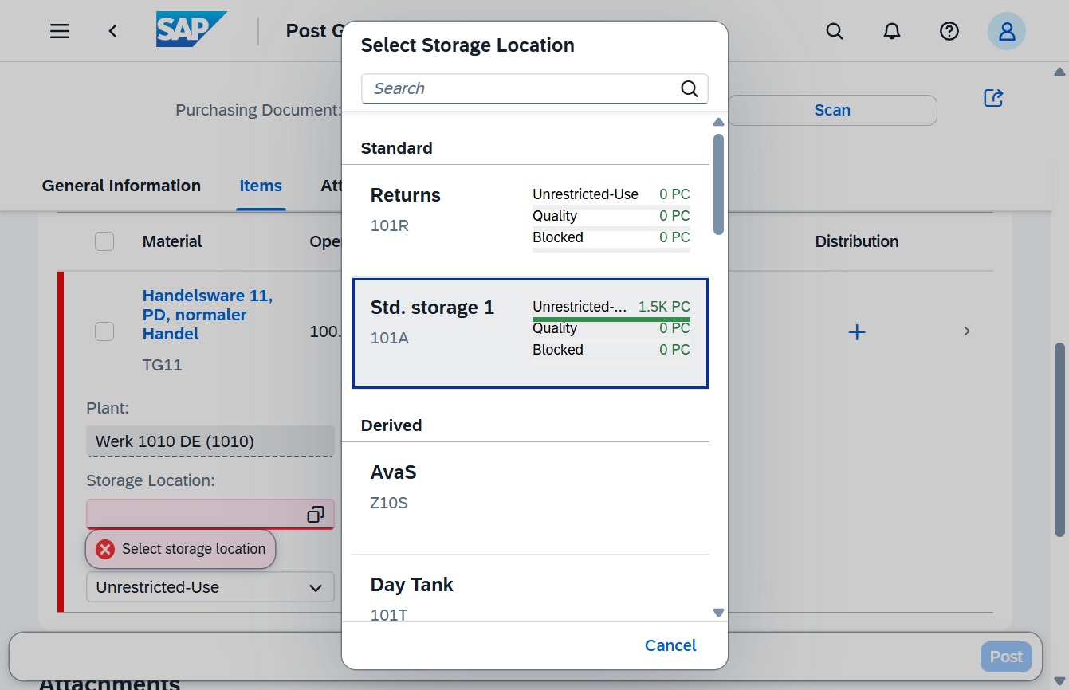
Task: Click the main page scrollbar thumb
Action: [1059, 439]
